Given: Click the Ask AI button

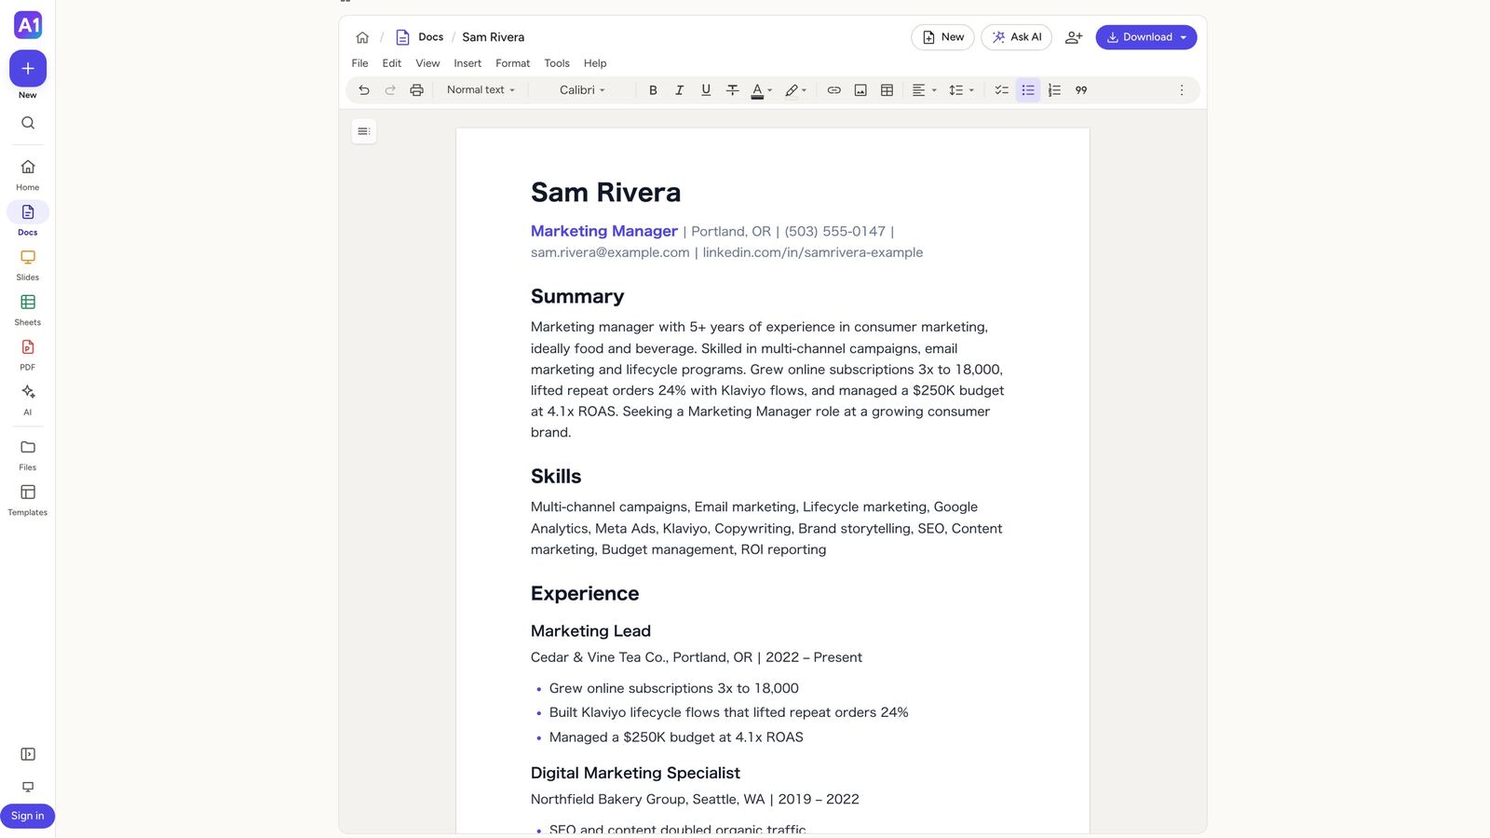Looking at the screenshot, I should [1016, 37].
